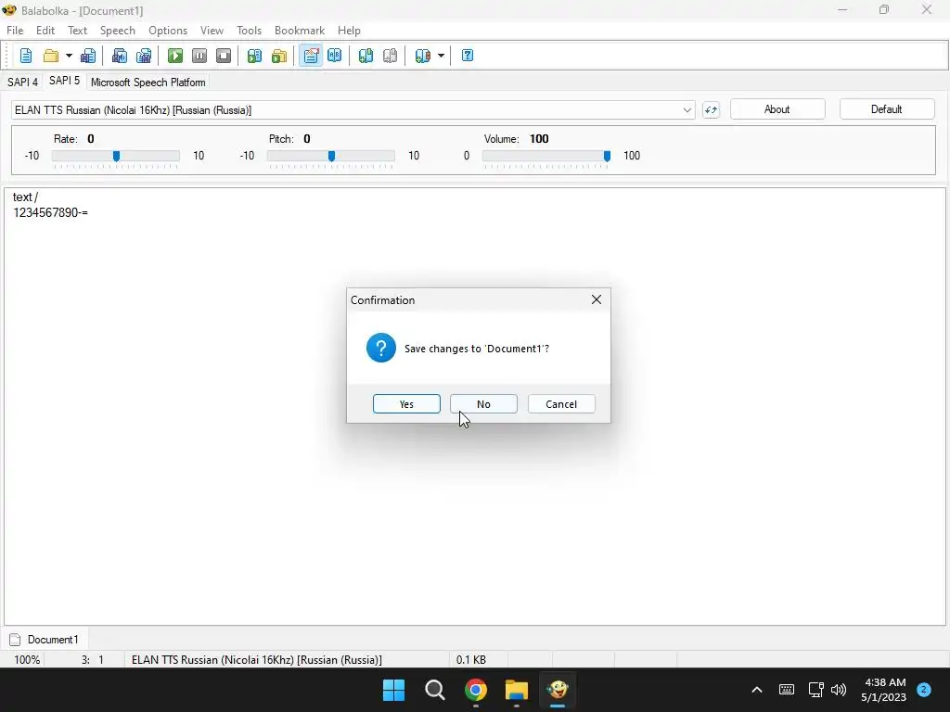This screenshot has width=950, height=712.
Task: Open the View menu
Action: pyautogui.click(x=212, y=31)
